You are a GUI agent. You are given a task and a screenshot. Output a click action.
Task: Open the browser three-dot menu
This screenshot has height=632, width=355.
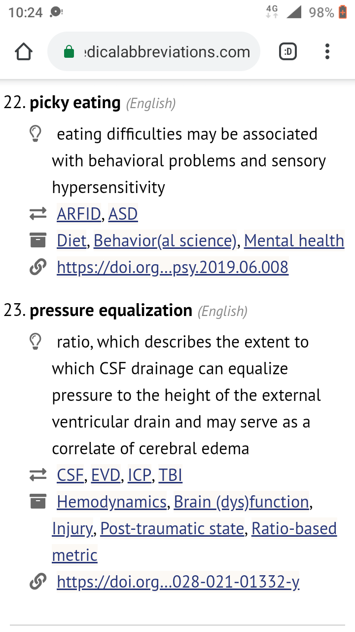pyautogui.click(x=327, y=52)
